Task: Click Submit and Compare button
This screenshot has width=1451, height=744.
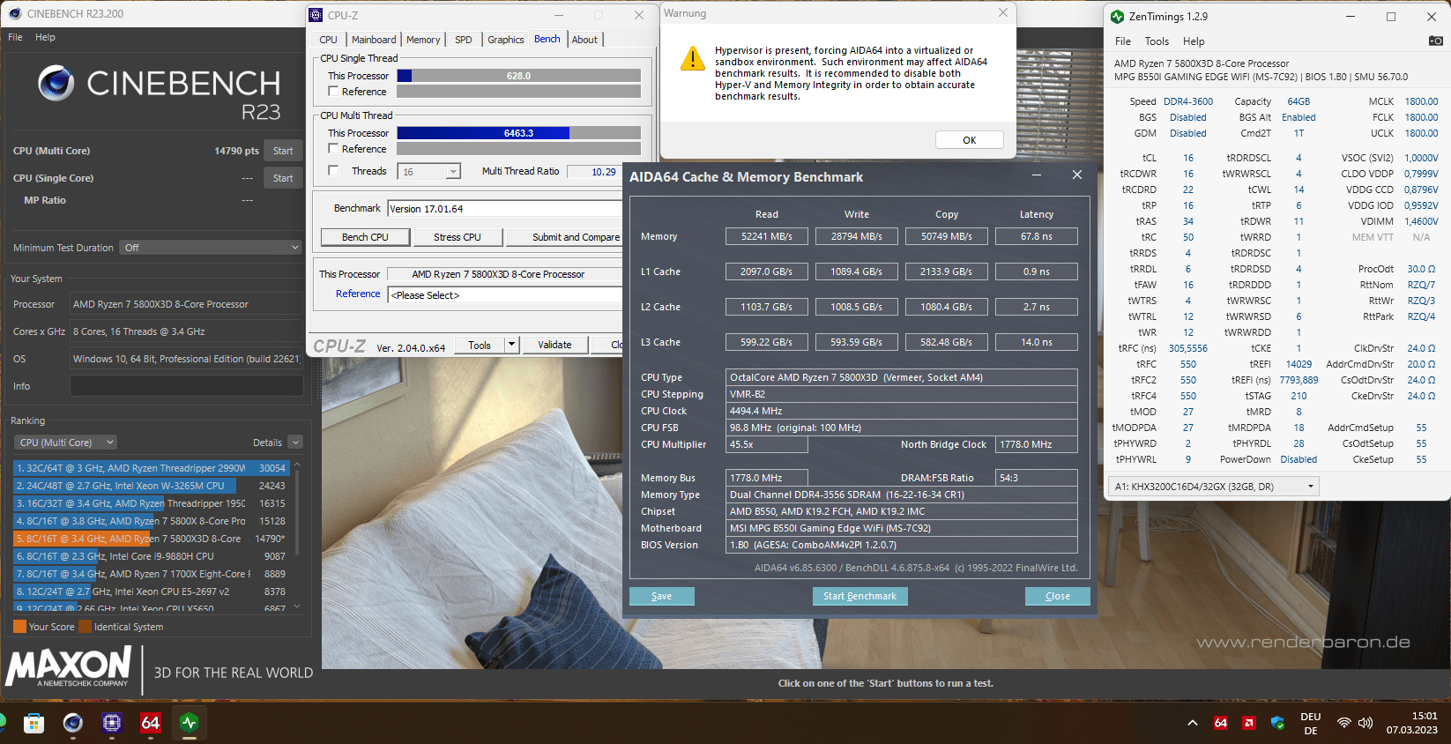Action: point(565,237)
